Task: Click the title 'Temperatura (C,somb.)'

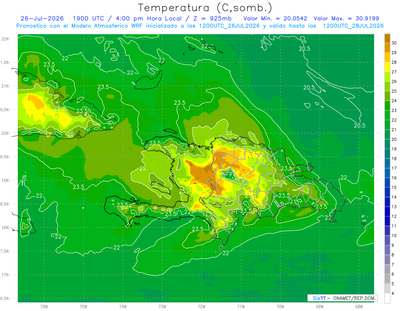Action: pos(205,8)
